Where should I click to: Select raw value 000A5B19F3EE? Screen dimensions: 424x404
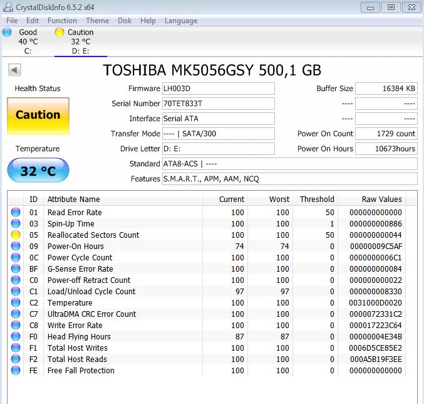(376, 359)
